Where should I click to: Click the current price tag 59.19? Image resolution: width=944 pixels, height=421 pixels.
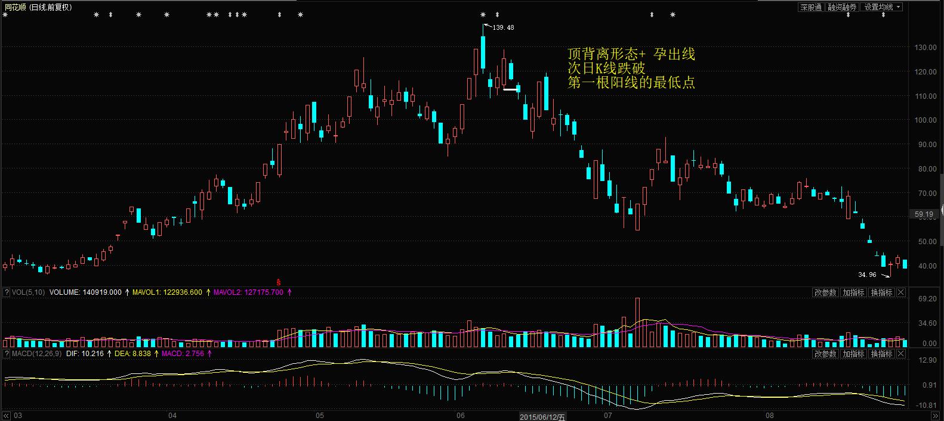924,214
